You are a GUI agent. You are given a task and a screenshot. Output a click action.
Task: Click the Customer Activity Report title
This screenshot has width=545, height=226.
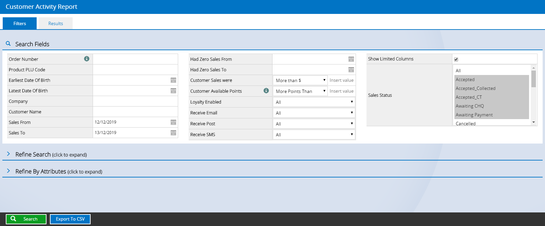pyautogui.click(x=41, y=7)
